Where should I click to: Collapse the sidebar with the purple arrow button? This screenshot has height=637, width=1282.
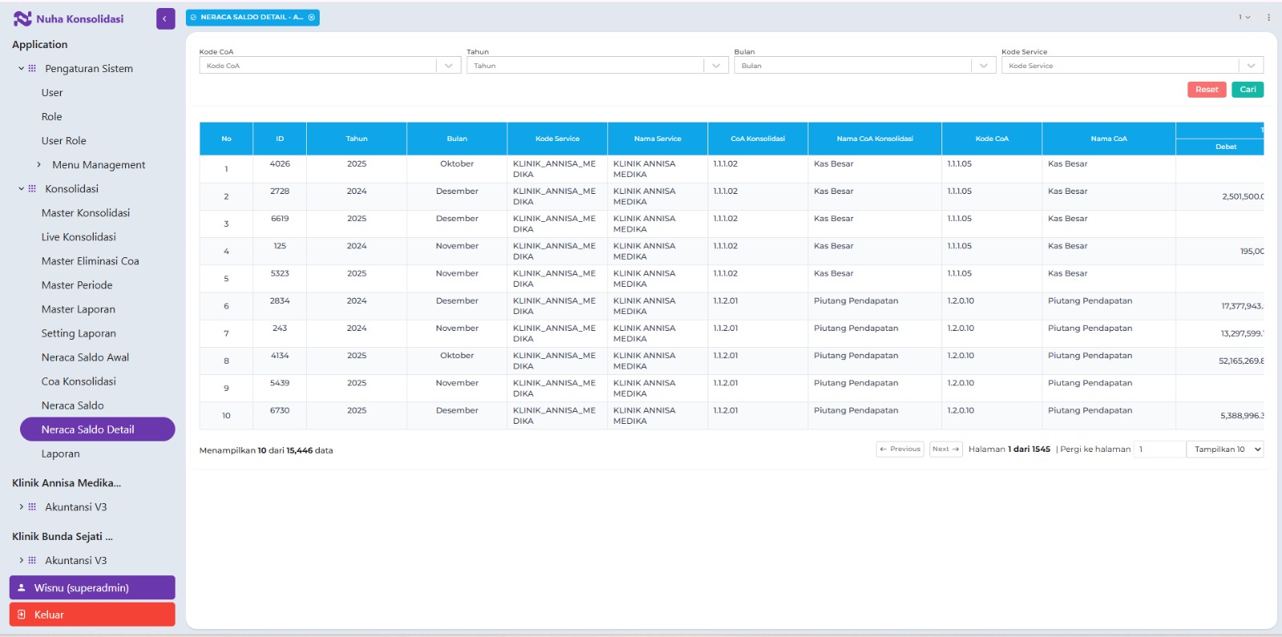[x=165, y=18]
